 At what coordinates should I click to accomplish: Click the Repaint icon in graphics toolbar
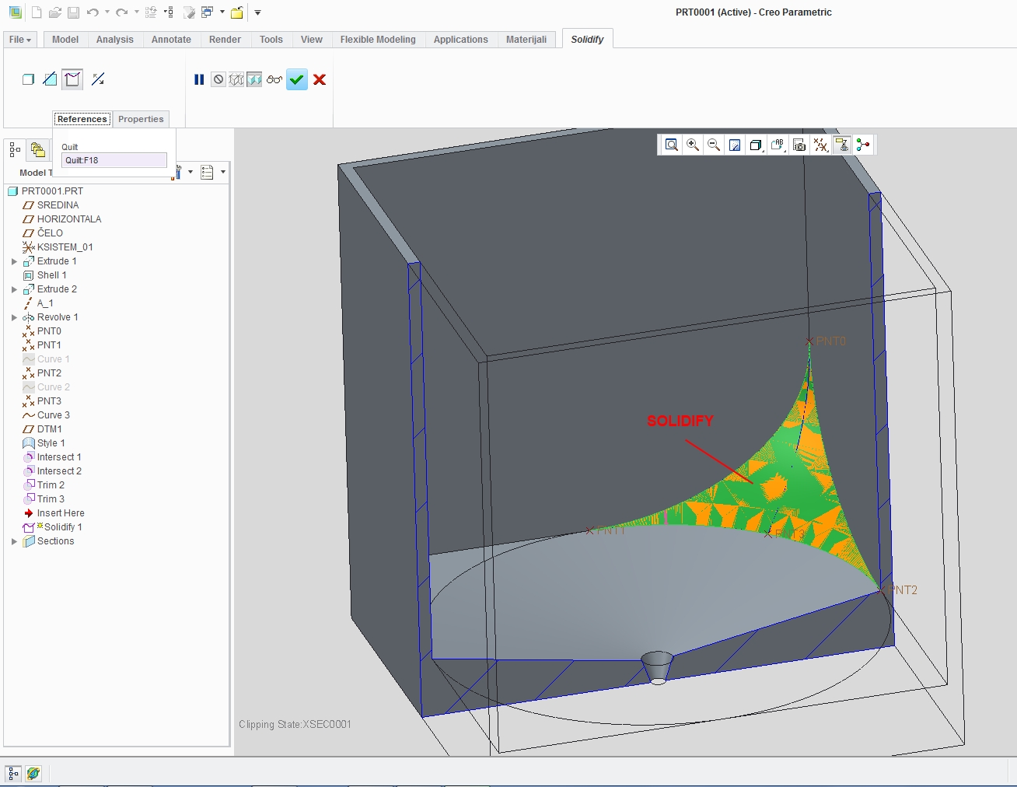coord(735,145)
